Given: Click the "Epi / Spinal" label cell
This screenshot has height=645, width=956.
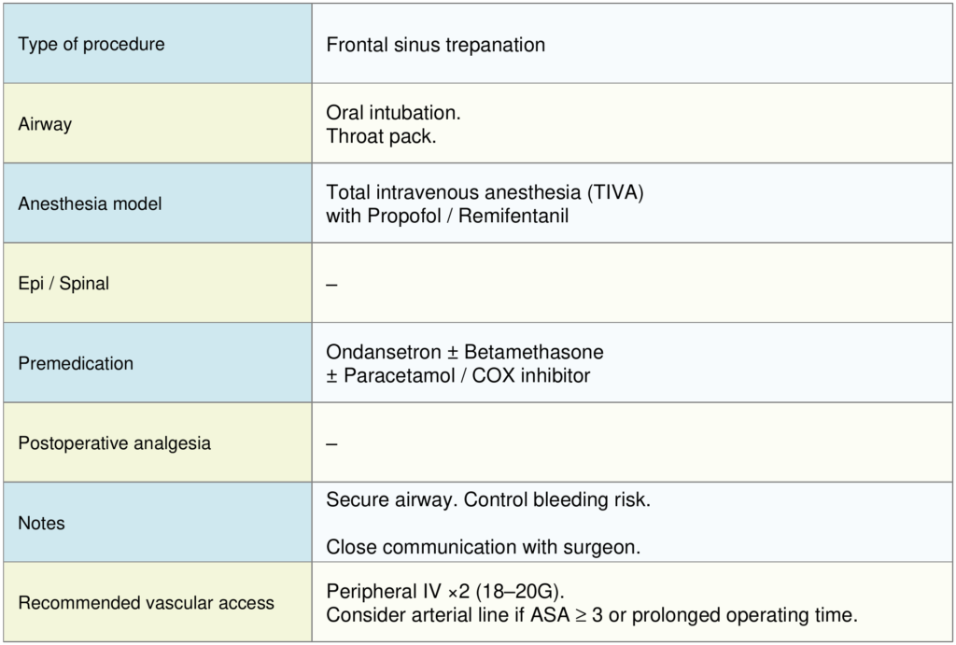Looking at the screenshot, I should point(63,283).
